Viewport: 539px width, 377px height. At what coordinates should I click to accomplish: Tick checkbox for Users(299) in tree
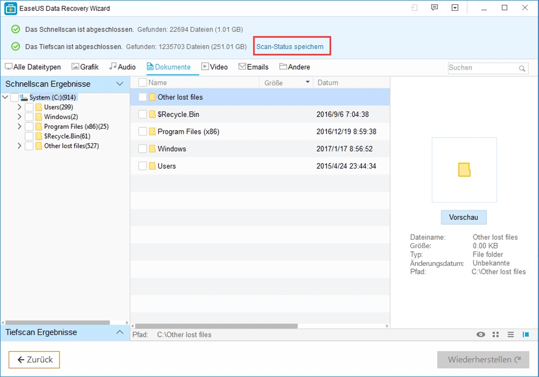tap(29, 107)
